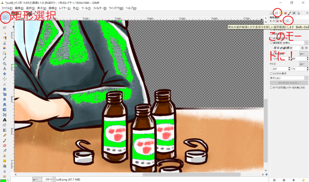The width and height of the screenshot is (309, 182).
Task: Select the Eraser tool
Action: pyautogui.click(x=5, y=145)
